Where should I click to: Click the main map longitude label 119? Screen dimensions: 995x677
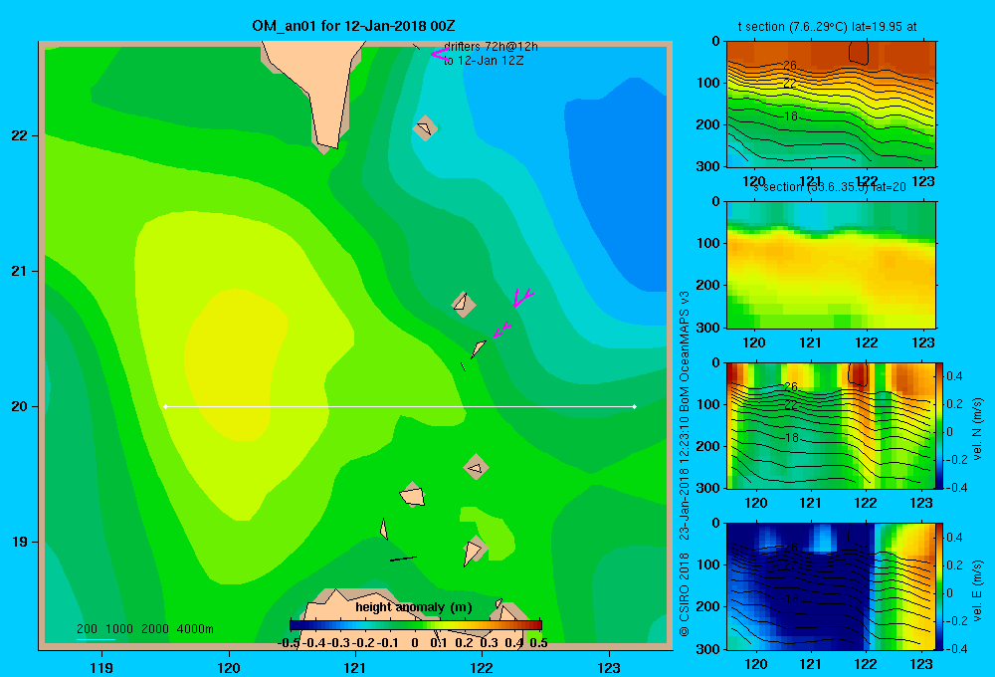pos(101,667)
